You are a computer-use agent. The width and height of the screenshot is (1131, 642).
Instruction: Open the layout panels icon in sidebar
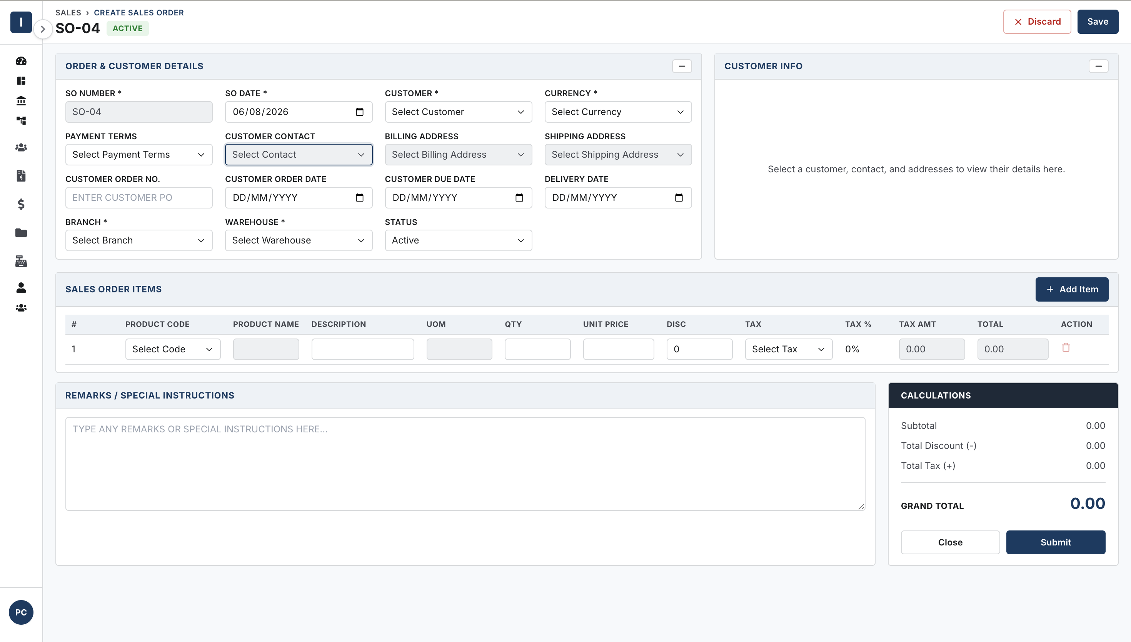coord(21,81)
